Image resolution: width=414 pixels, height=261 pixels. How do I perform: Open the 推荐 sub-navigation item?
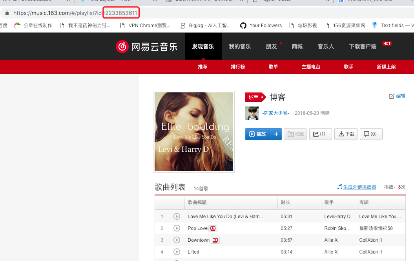click(x=203, y=67)
